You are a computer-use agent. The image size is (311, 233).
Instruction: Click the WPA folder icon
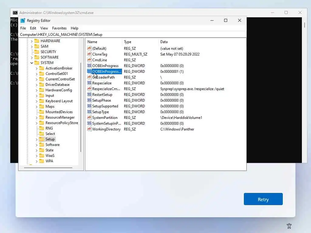42,161
